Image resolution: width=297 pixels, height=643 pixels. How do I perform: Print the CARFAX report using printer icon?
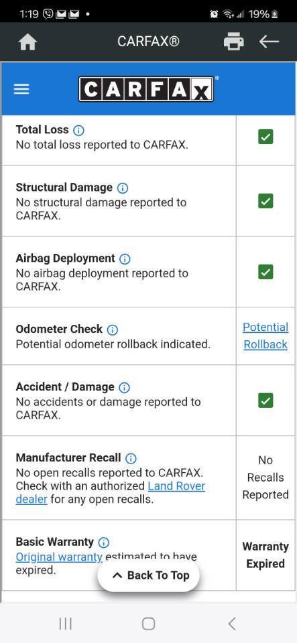point(233,42)
